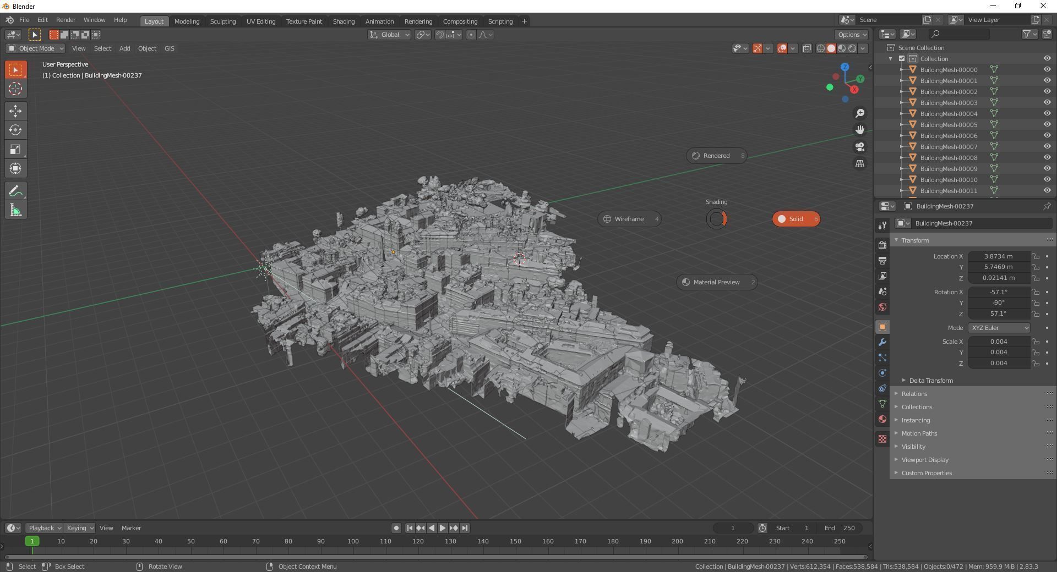Activate the Transform tool

click(x=15, y=169)
